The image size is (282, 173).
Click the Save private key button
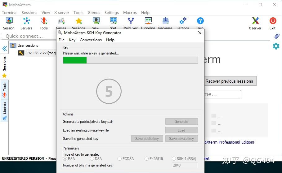pos(181,139)
